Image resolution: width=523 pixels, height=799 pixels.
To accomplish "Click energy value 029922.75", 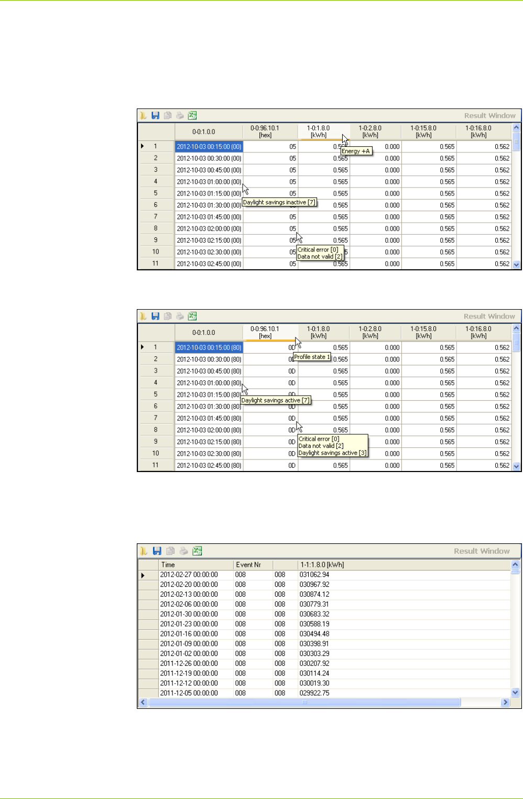I will coord(314,693).
